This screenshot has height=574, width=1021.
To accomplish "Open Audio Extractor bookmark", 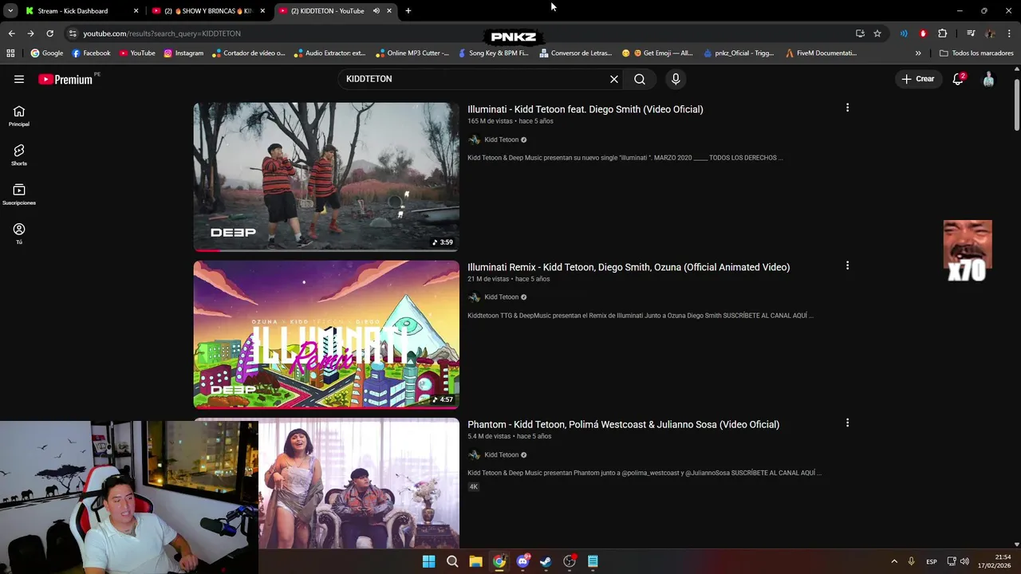I will tap(329, 53).
